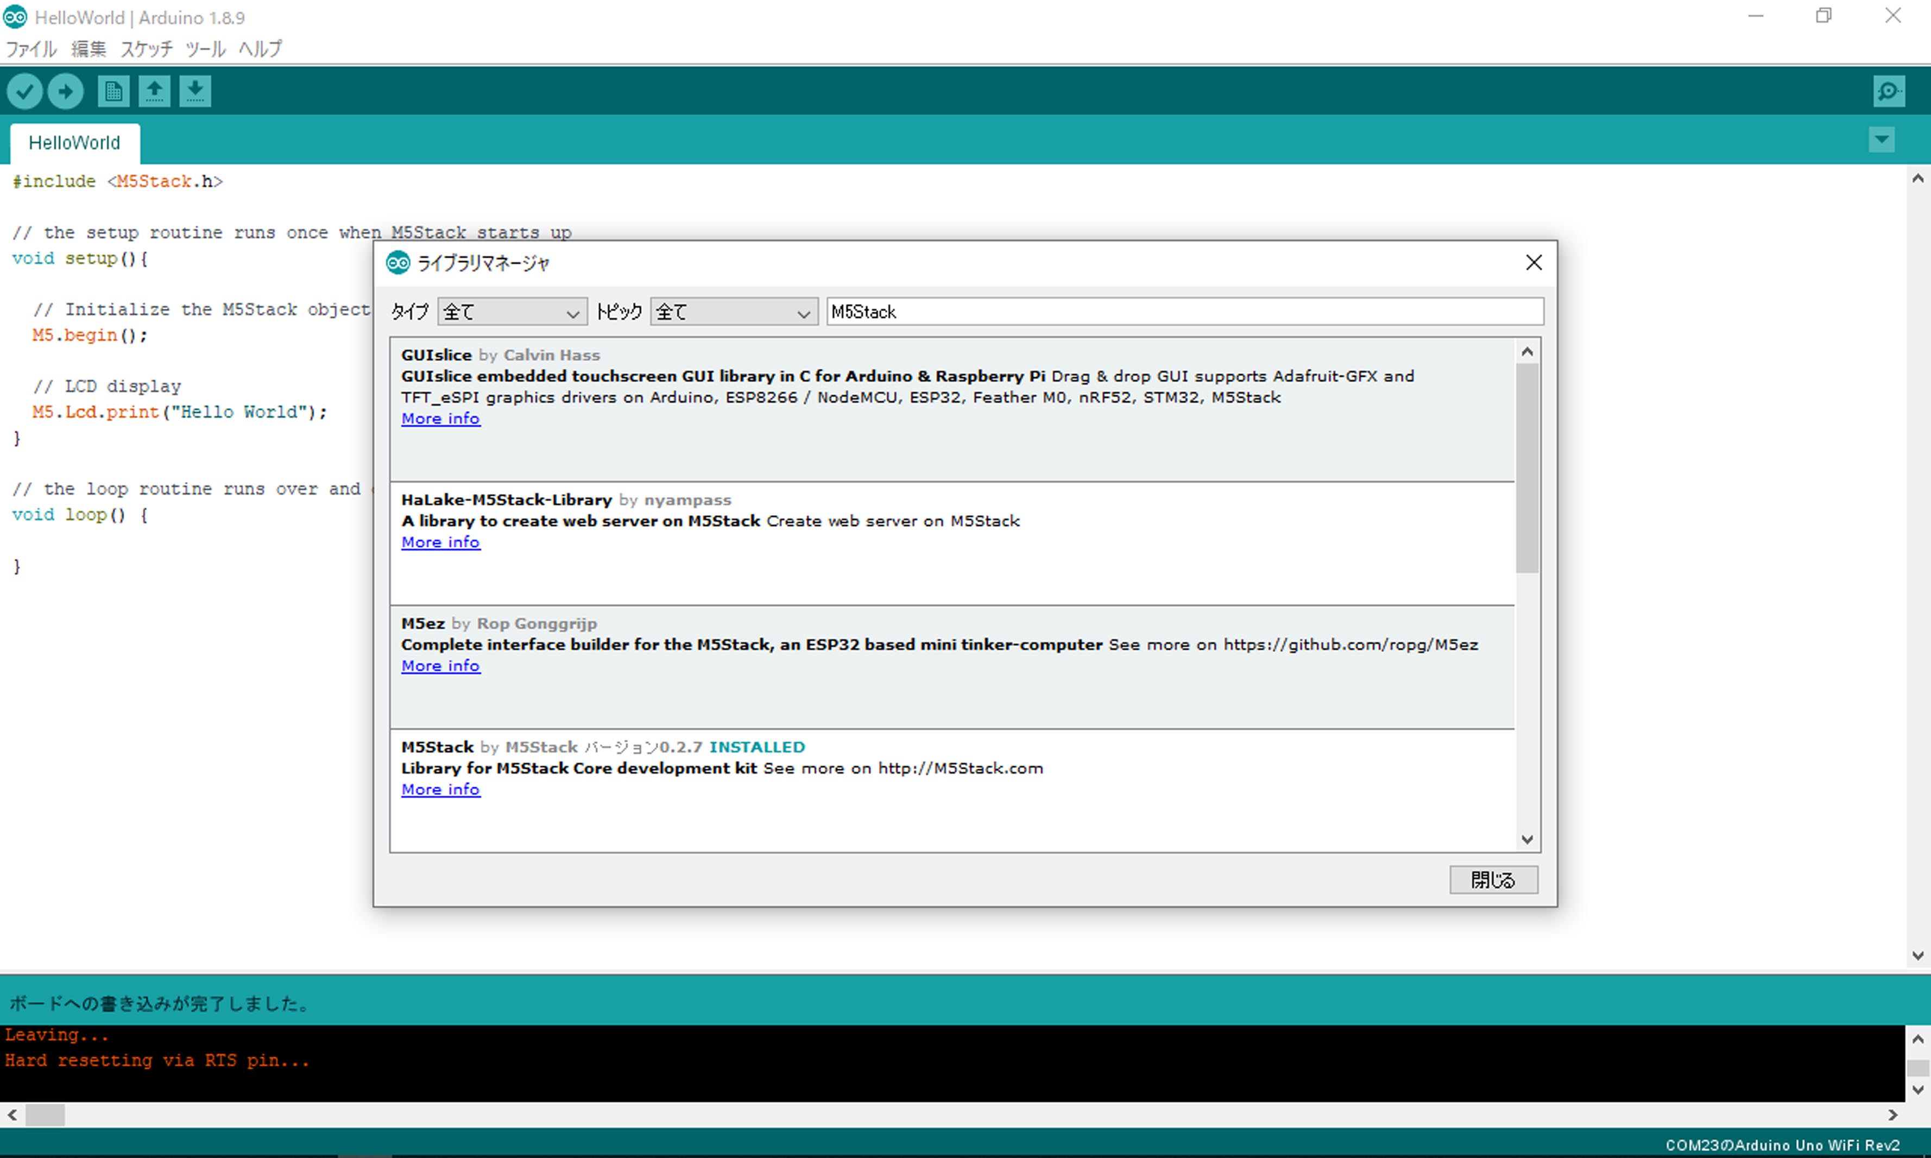Viewport: 1931px width, 1158px height.
Task: Expand the タイプ type dropdown
Action: [x=512, y=312]
